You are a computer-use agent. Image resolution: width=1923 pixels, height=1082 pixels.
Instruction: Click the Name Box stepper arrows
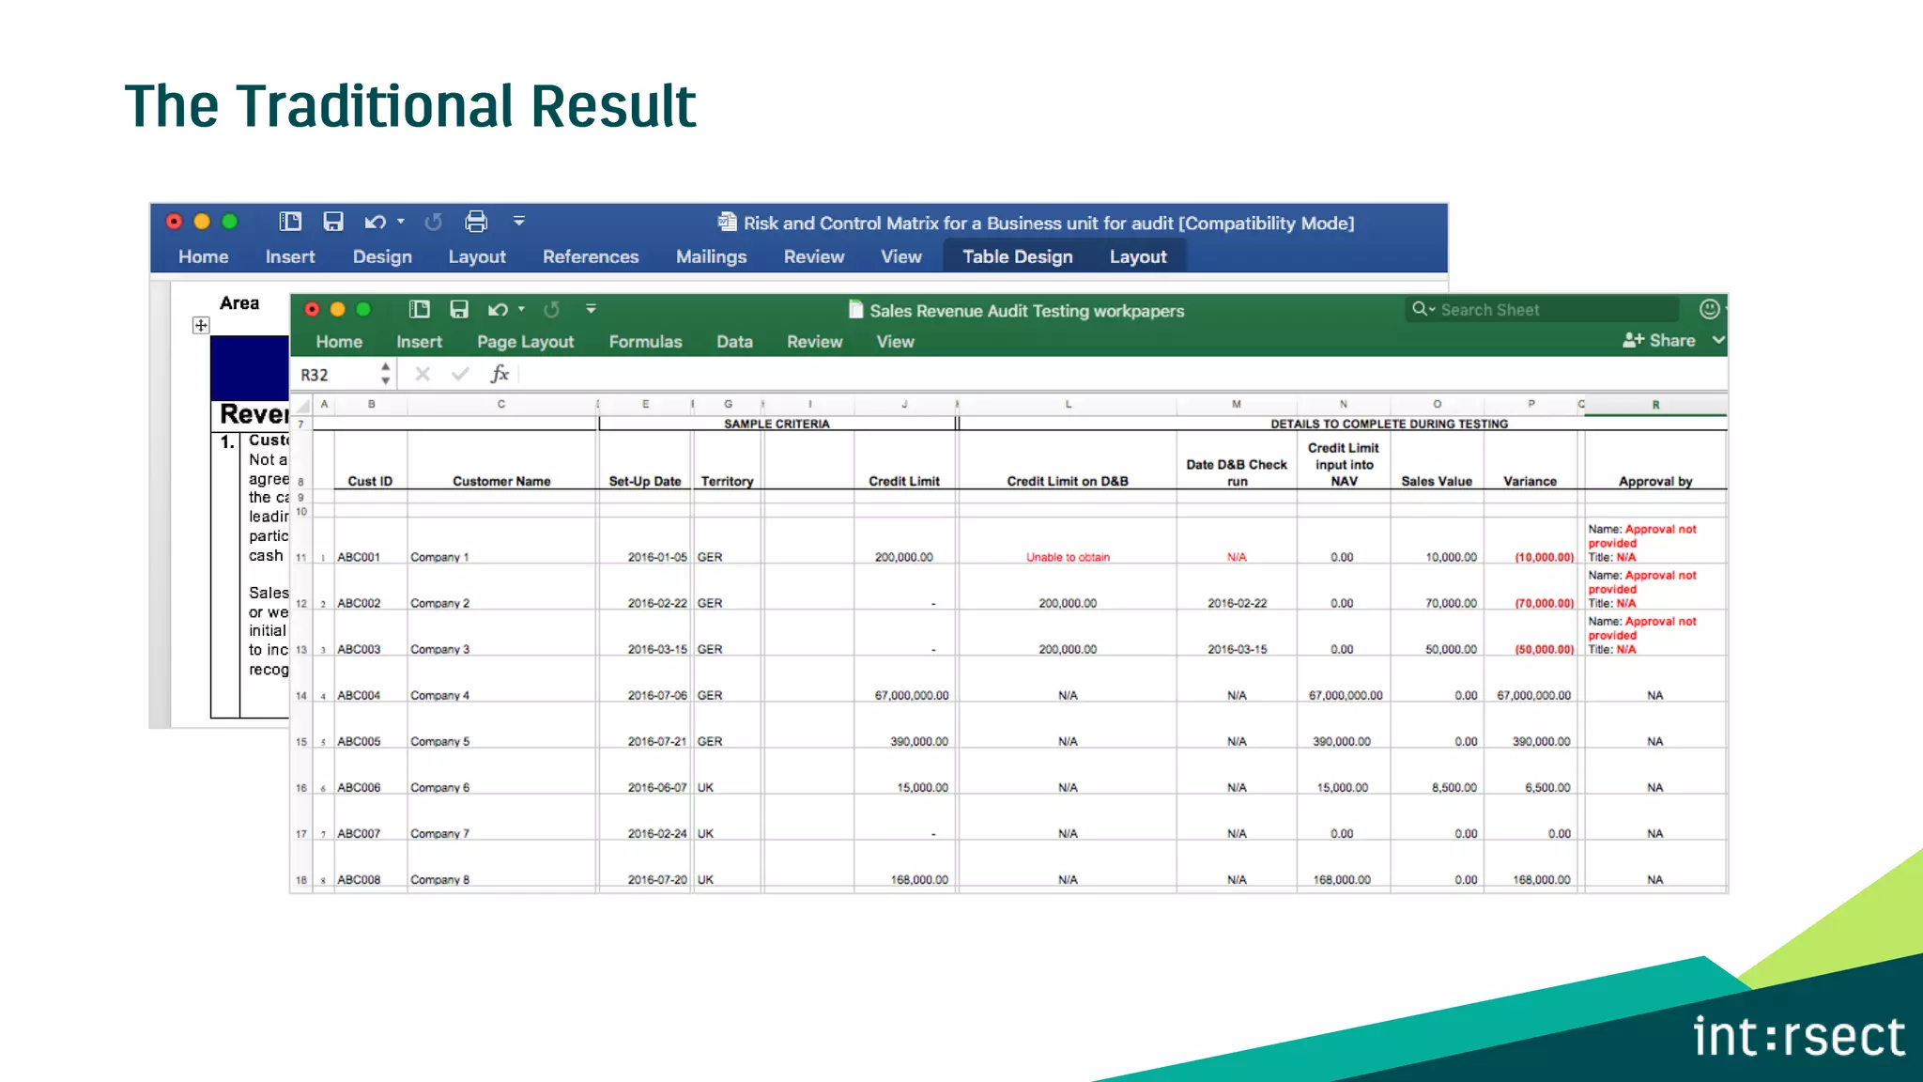point(385,374)
